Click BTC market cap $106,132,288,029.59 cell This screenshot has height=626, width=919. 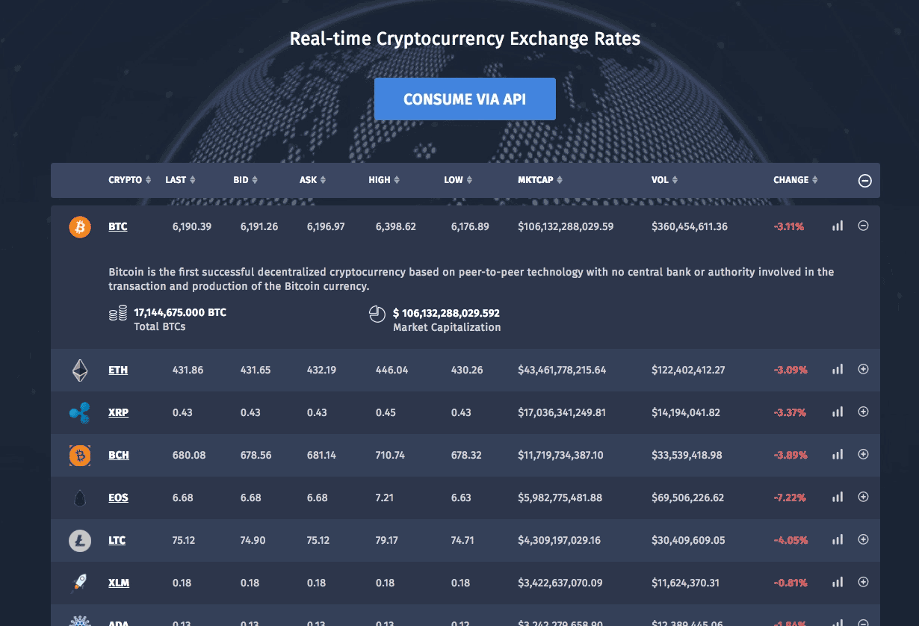click(566, 226)
